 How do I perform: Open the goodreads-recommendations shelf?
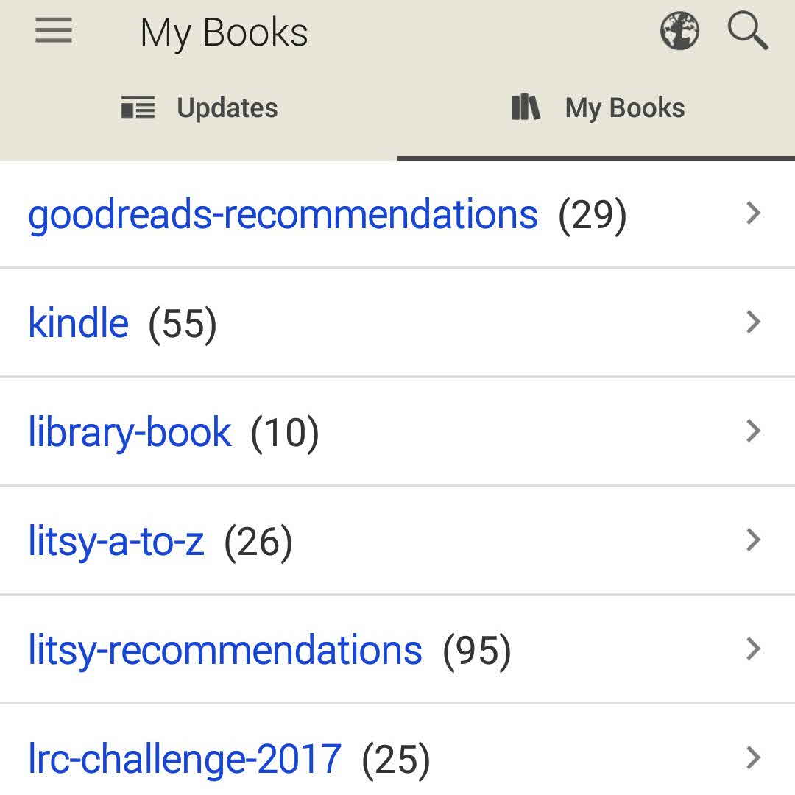pos(283,214)
